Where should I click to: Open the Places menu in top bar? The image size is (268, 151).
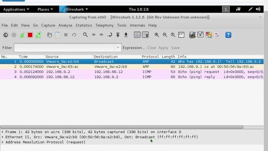point(45,9)
